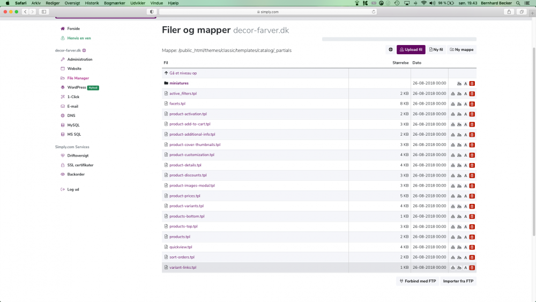Open the facets.tpl file
Viewport: 536px width, 302px height.
177,104
